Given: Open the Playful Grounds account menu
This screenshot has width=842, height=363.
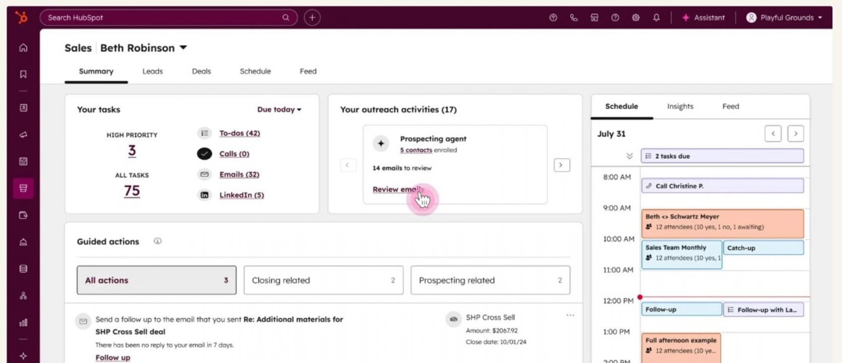Looking at the screenshot, I should point(784,18).
